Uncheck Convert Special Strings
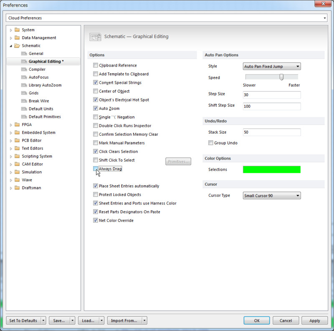The height and width of the screenshot is (331, 334). 96,82
